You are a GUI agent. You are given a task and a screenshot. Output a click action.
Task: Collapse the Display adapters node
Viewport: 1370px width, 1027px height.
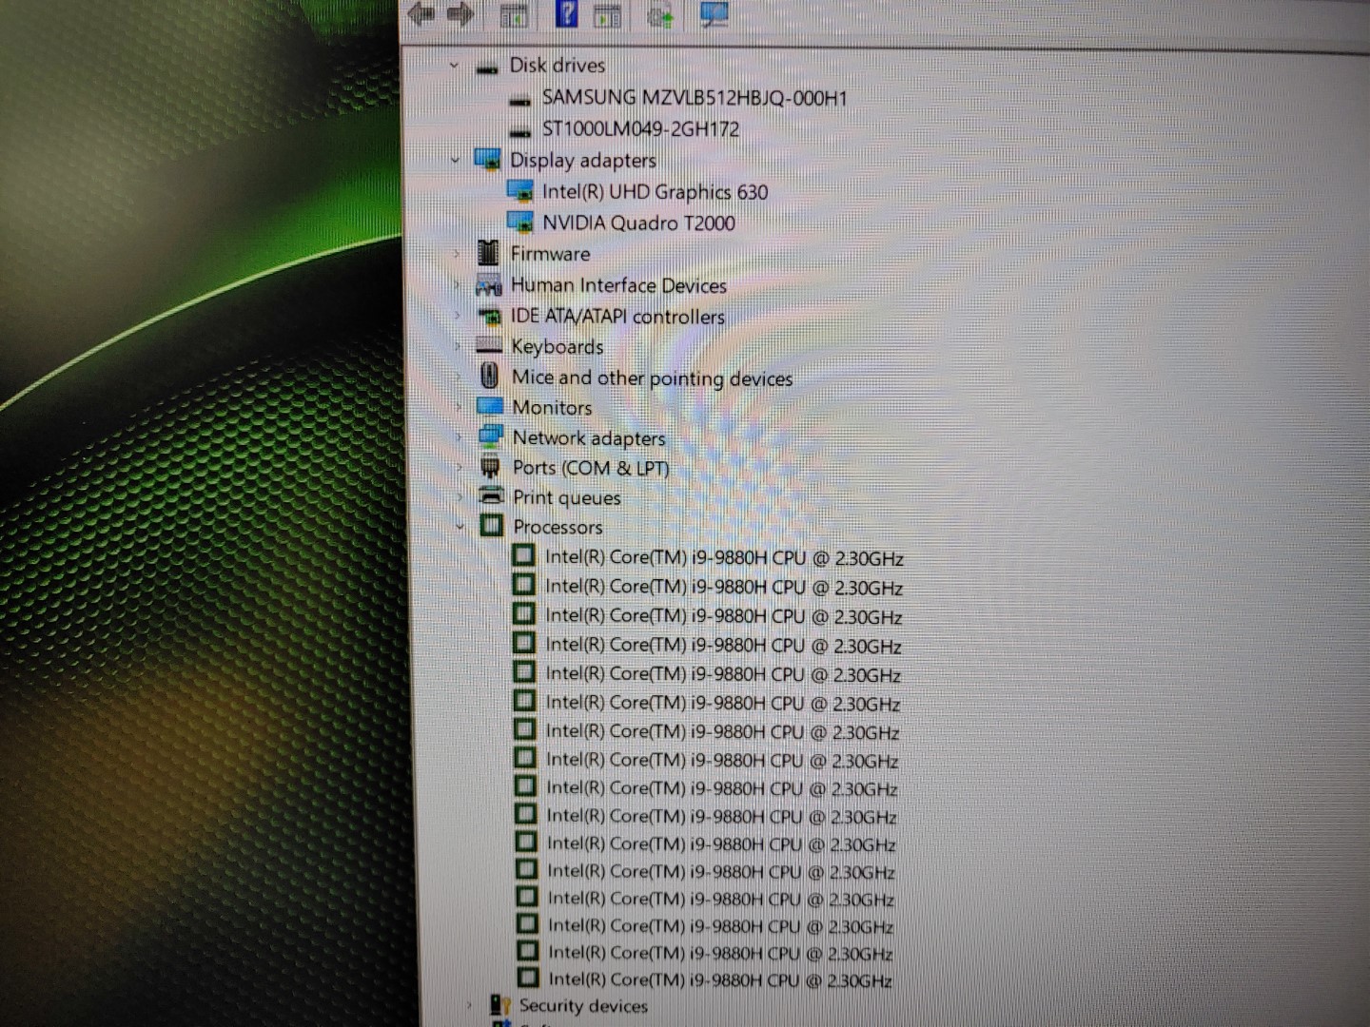pyautogui.click(x=455, y=159)
